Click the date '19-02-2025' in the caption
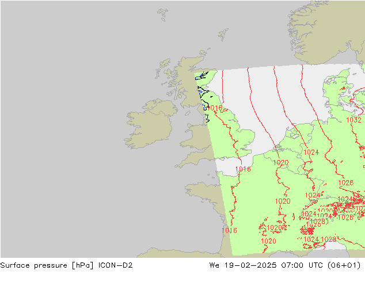The image size is (365, 282). (x=250, y=265)
